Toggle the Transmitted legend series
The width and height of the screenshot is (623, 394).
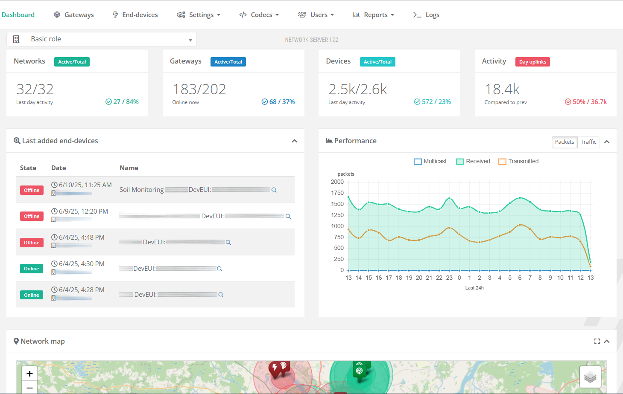pos(518,161)
